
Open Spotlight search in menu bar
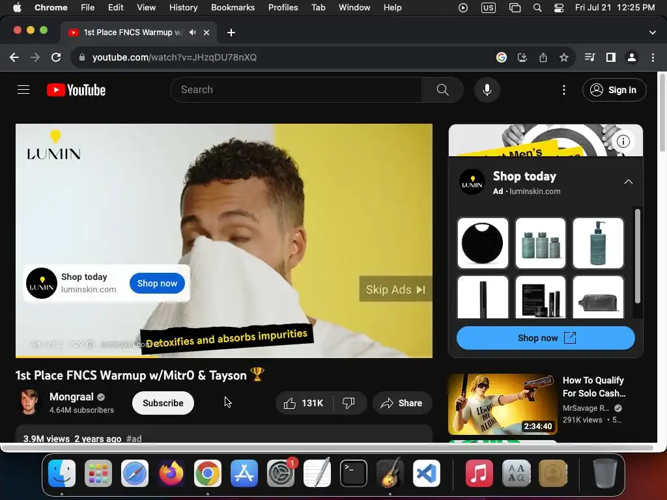pyautogui.click(x=537, y=8)
